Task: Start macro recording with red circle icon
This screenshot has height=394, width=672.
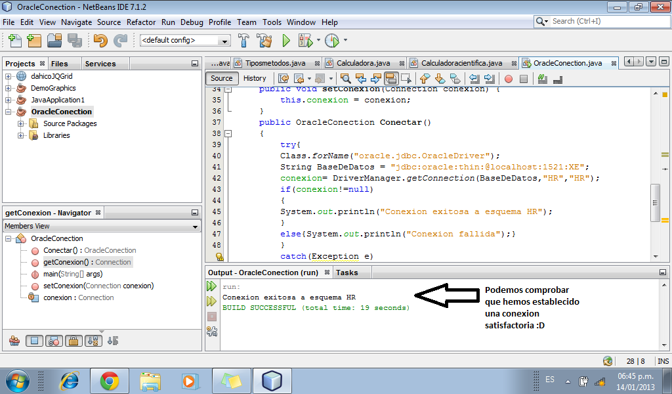Action: [508, 79]
